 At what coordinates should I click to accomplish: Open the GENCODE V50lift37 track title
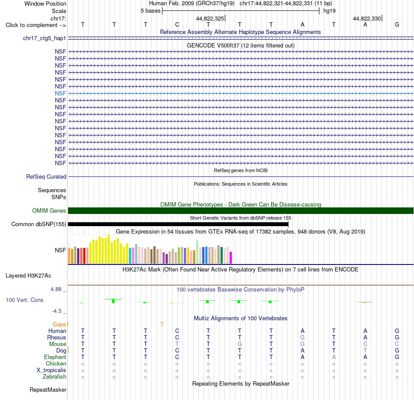click(241, 45)
